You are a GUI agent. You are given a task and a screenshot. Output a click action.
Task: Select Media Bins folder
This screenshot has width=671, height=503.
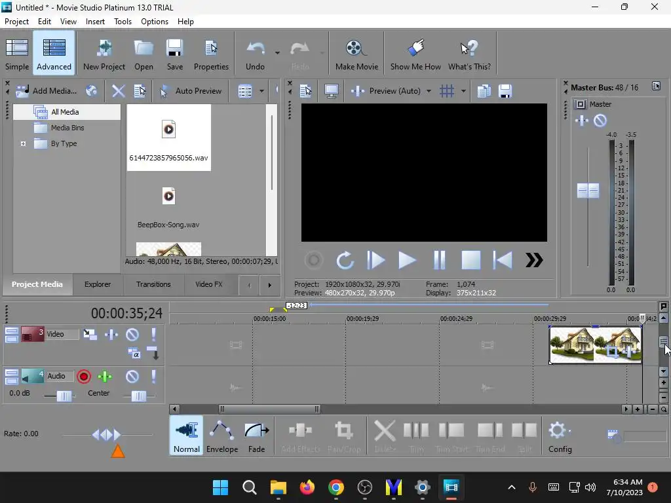pyautogui.click(x=67, y=128)
